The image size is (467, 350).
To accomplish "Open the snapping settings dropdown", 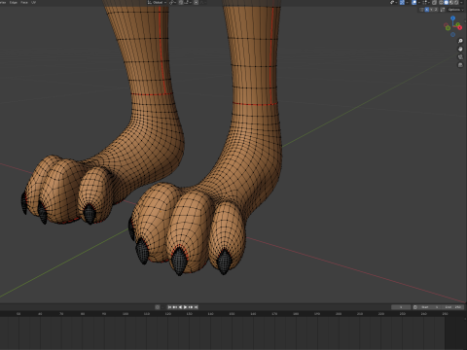I will click(x=188, y=2).
